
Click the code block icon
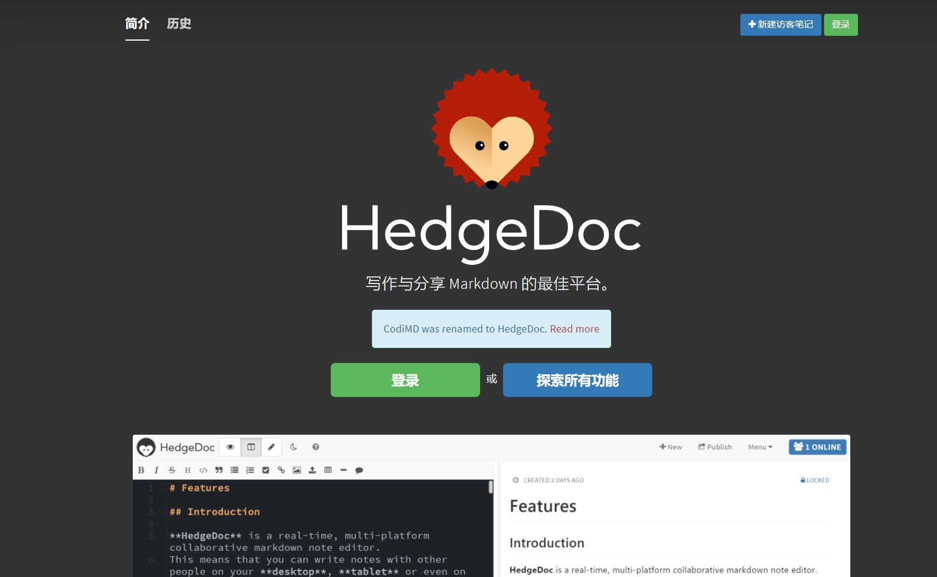point(203,471)
